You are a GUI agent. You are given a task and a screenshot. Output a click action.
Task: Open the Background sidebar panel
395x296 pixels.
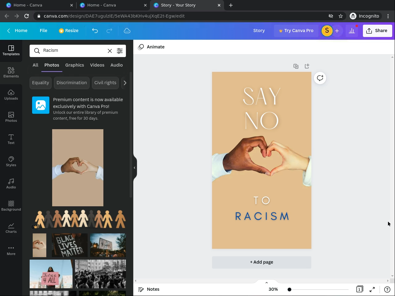(x=11, y=206)
